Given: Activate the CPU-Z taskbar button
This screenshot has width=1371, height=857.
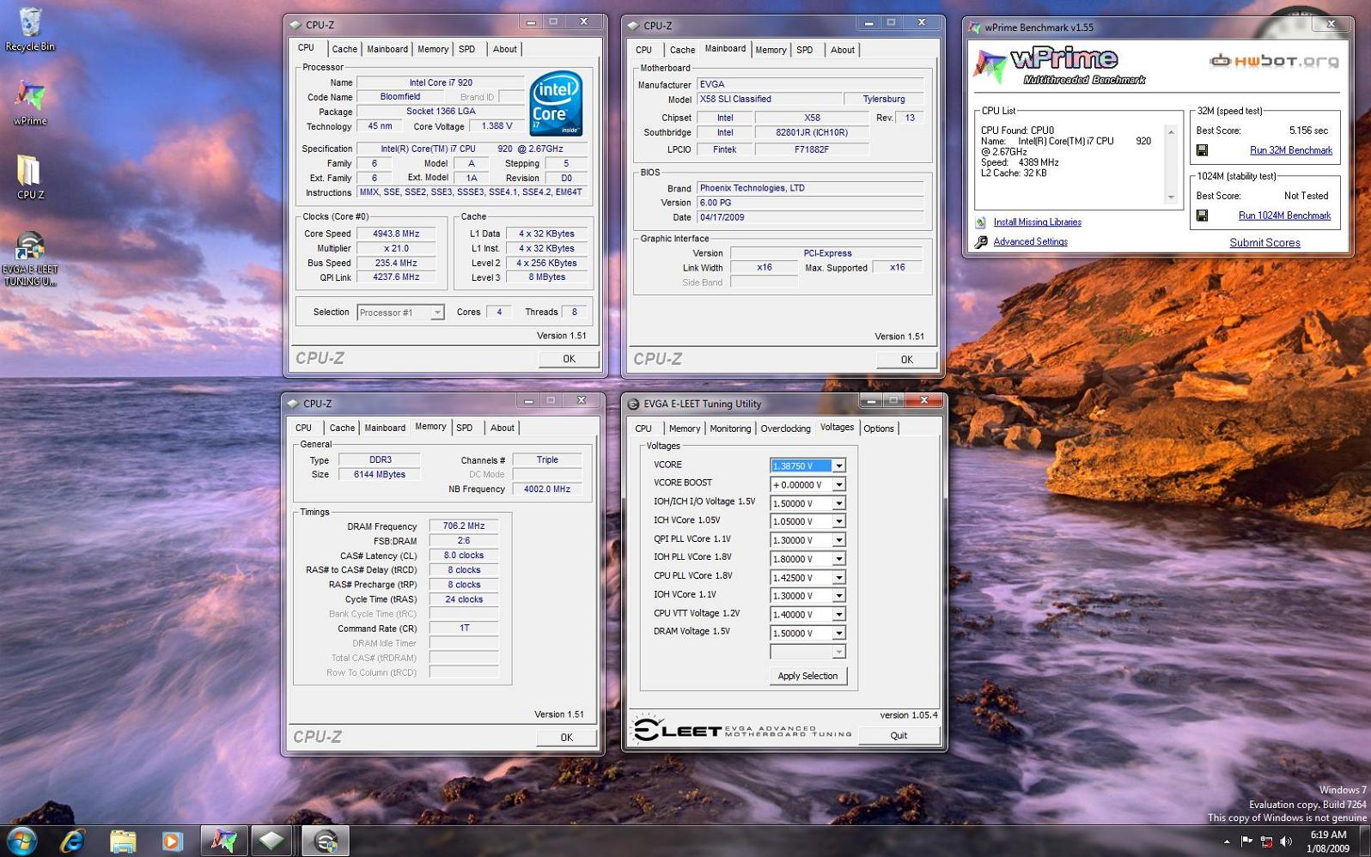Looking at the screenshot, I should [x=273, y=841].
